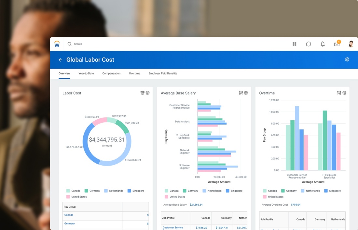Open gear settings on Average Base Salary card
This screenshot has width=358, height=230.
pos(246,93)
